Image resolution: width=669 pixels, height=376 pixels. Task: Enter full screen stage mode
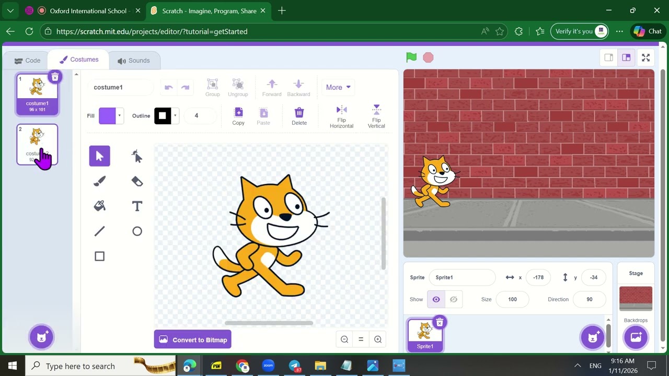[645, 57]
